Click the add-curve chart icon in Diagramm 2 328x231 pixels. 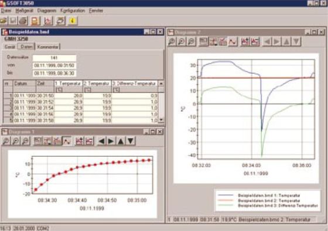click(x=245, y=42)
